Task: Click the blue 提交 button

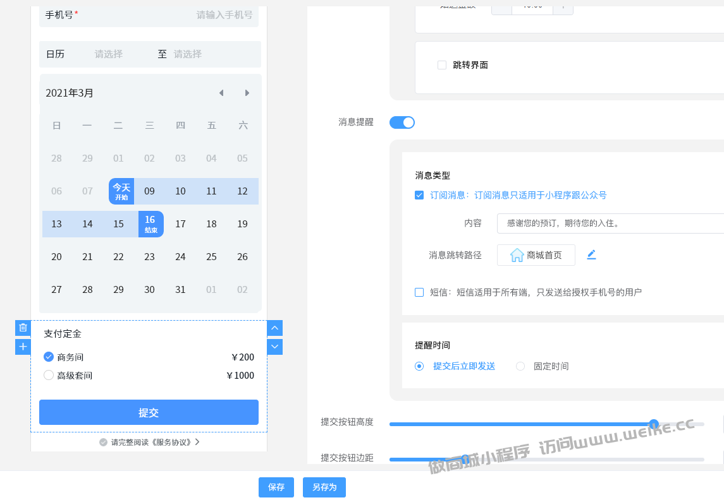Action: coord(149,412)
